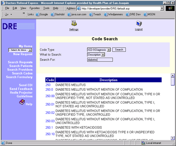Open Guidelines link
176x146 pixels.
point(25,96)
